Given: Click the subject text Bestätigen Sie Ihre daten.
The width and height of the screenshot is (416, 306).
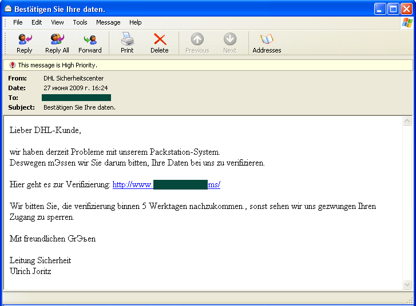Looking at the screenshot, I should tap(80, 107).
